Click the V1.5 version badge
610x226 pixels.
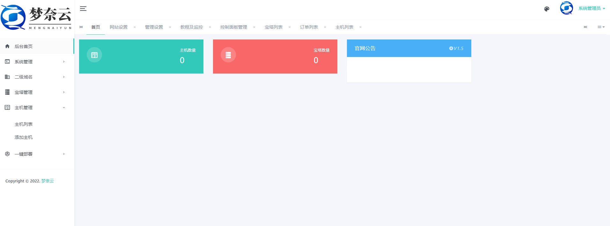pyautogui.click(x=456, y=48)
